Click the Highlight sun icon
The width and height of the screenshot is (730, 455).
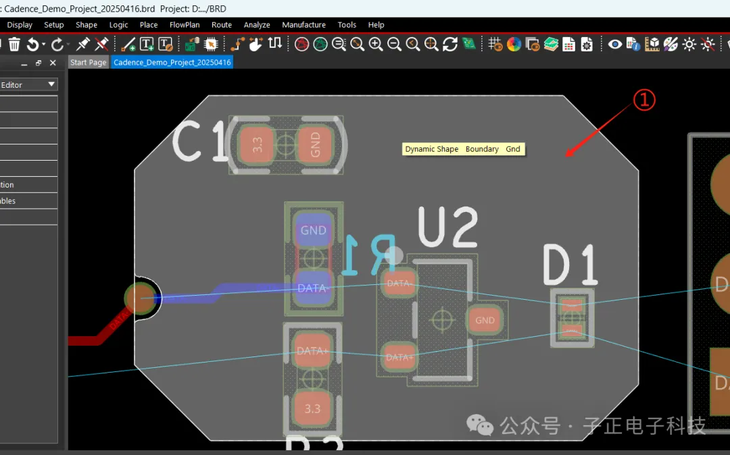pos(689,44)
